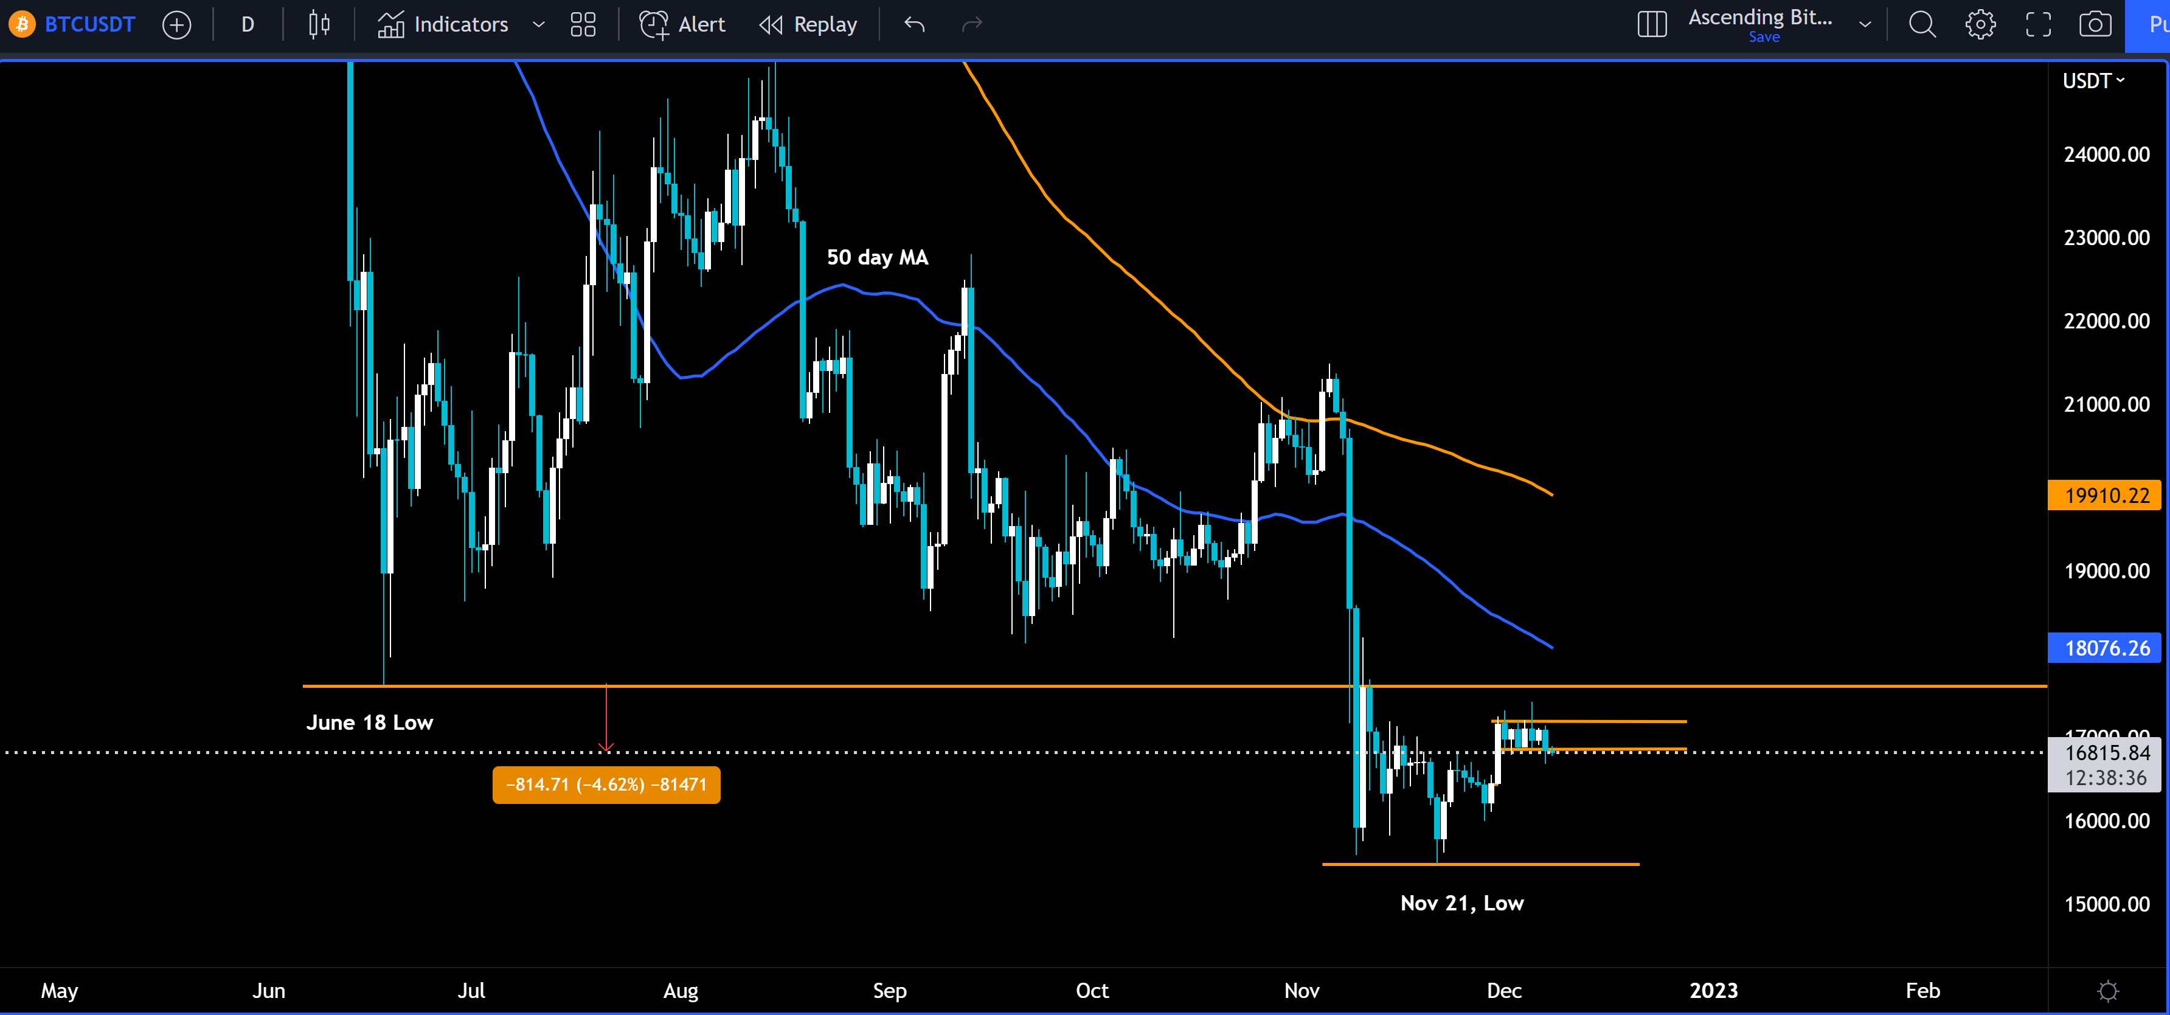
Task: Open the USDT currency dropdown
Action: pyautogui.click(x=2094, y=81)
